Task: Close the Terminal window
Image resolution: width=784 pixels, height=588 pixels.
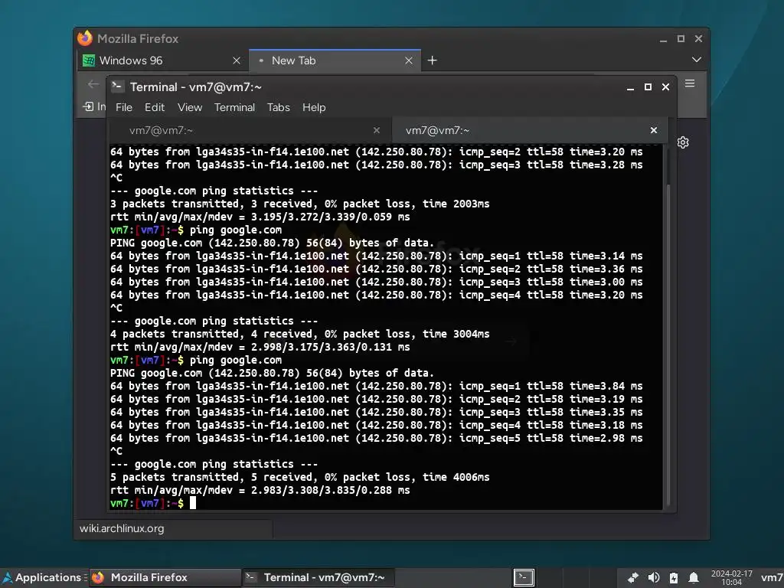Action: 665,87
